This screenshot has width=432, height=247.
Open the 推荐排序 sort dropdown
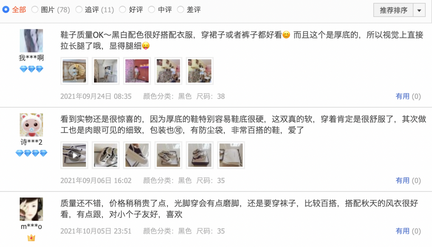pos(393,10)
